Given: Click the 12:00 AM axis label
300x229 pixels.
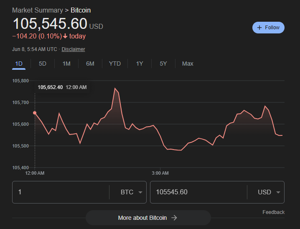Looking at the screenshot, I should pos(35,173).
